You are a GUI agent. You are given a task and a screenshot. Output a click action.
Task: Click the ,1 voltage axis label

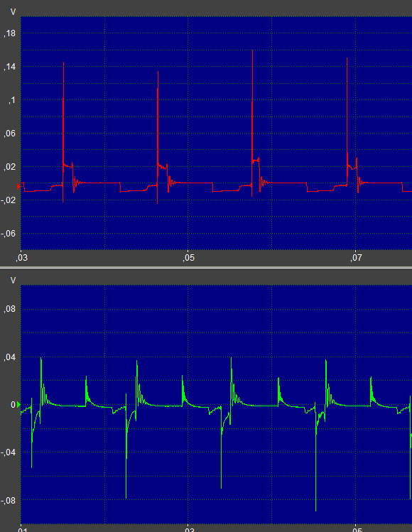coord(12,100)
